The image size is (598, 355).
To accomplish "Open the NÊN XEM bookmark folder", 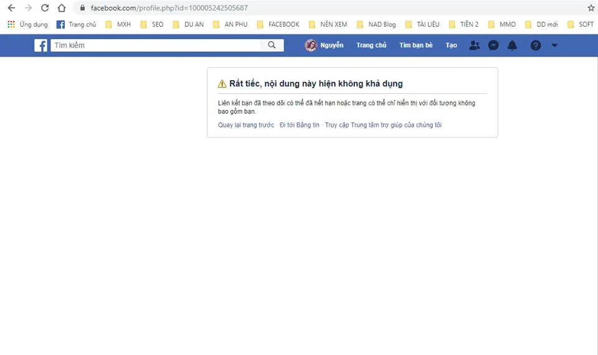I will pos(328,24).
